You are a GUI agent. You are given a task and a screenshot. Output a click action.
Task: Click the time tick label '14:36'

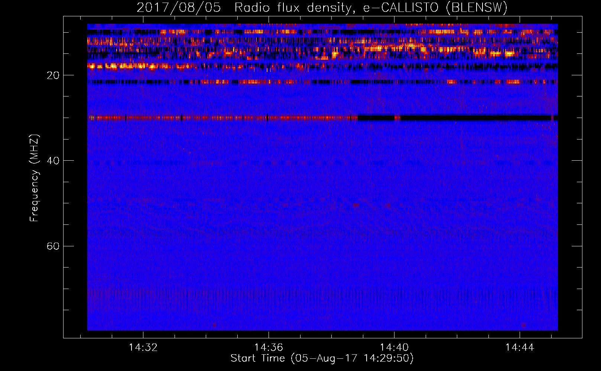[x=269, y=347]
